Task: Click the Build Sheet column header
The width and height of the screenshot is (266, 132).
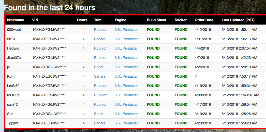Action: click(x=157, y=20)
